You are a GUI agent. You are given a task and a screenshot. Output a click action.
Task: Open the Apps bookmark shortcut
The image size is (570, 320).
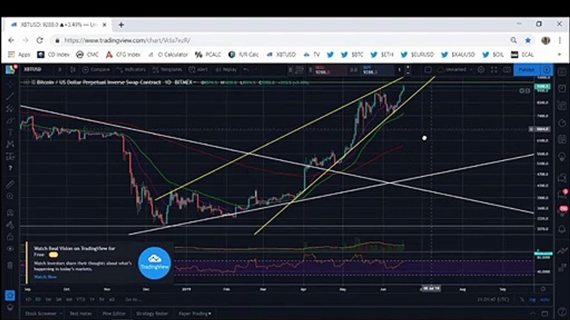point(19,55)
